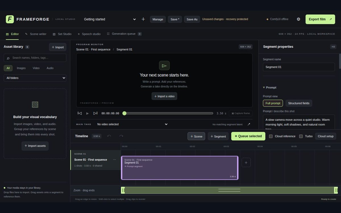
Task: Open the Scene 01 three-dot options menu
Action: (x=115, y=160)
